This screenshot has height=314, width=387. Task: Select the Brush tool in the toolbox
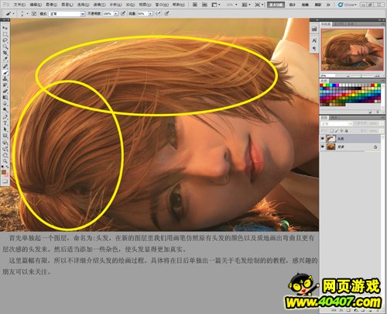(5, 73)
